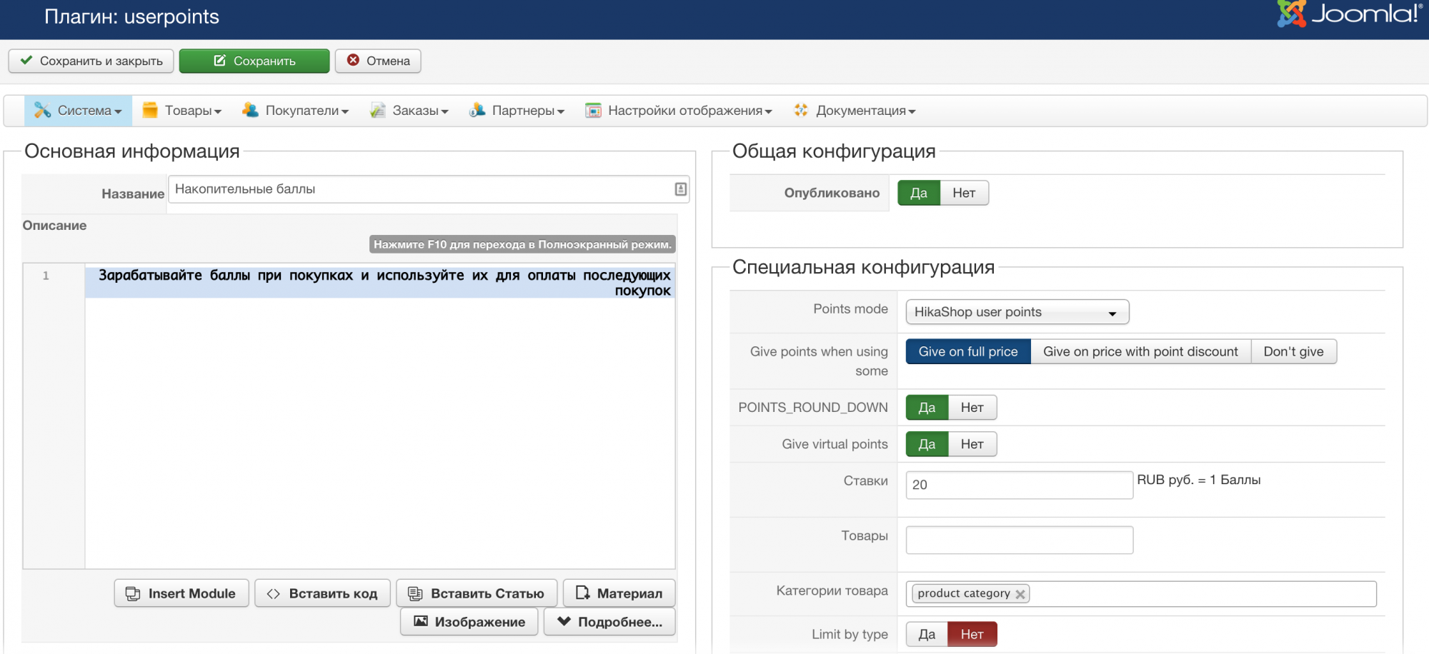This screenshot has height=654, width=1429.
Task: Click the picture icon on Изображение
Action: click(421, 621)
